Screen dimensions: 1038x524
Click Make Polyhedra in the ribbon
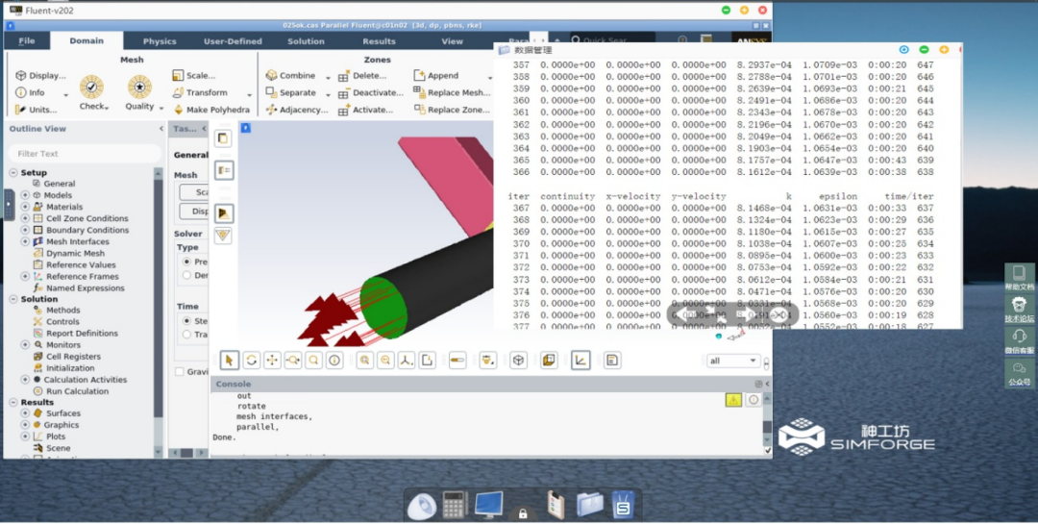(211, 110)
